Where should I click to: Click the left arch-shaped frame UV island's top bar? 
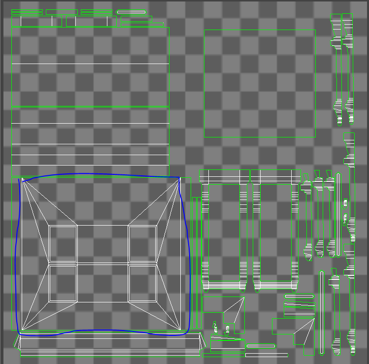click(224, 176)
